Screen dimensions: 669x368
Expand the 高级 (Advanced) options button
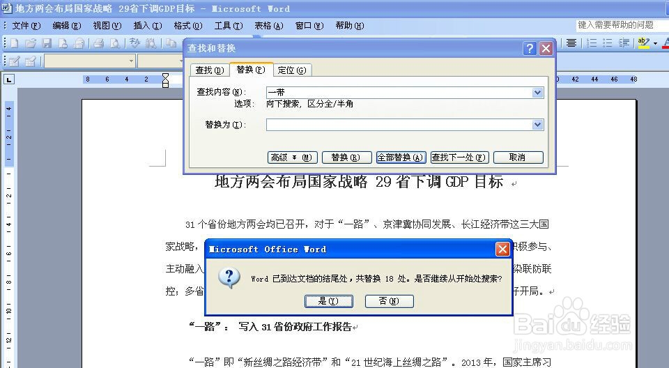[x=293, y=158]
